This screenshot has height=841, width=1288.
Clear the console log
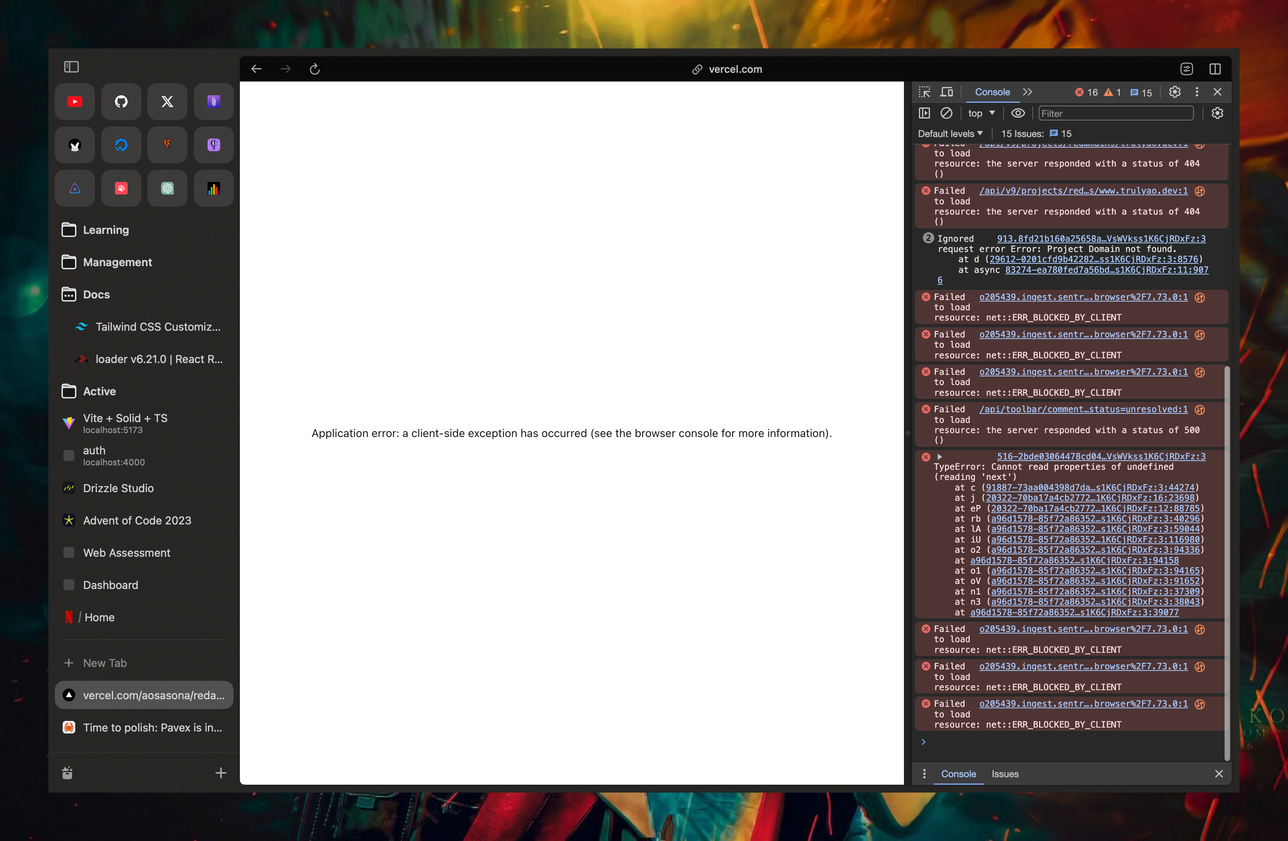tap(946, 113)
